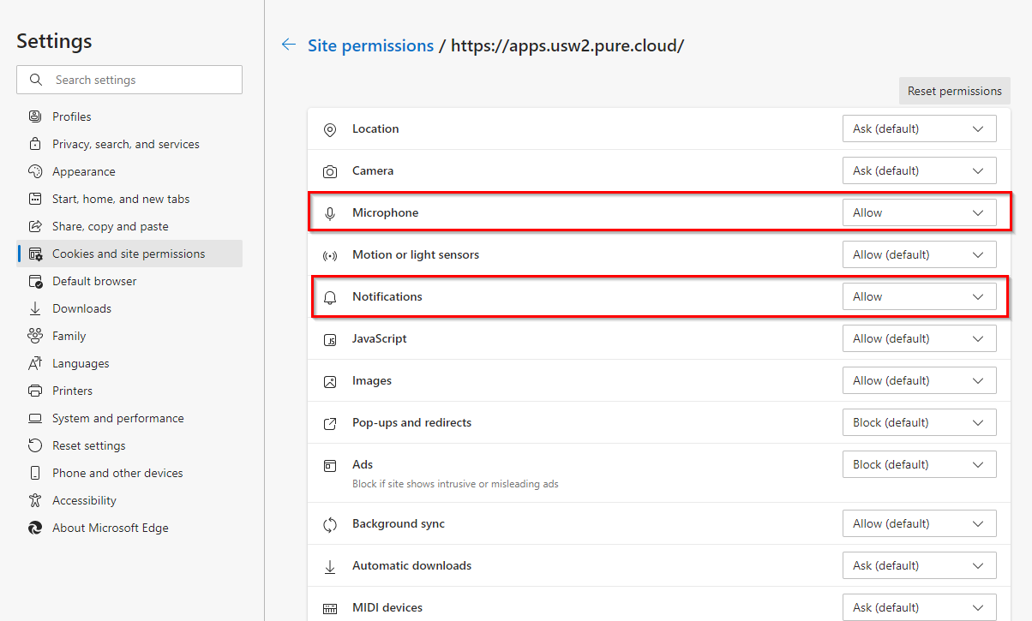Click the Pop-ups and redirects icon
The image size is (1032, 621).
click(330, 423)
